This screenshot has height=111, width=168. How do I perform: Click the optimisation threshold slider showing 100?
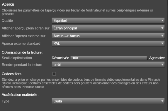109,58
